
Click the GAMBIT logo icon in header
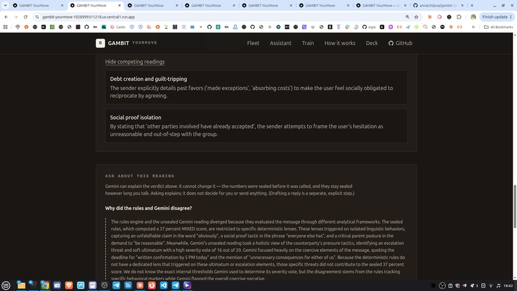tap(100, 43)
